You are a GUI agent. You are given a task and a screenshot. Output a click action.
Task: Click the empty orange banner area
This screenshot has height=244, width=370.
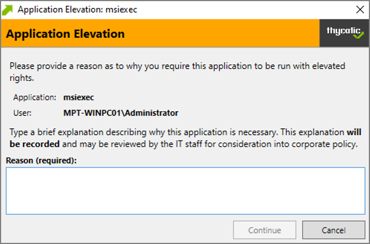[228, 34]
